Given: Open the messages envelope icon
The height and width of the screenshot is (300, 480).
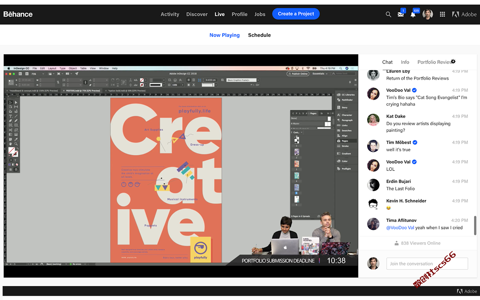Looking at the screenshot, I should click(400, 14).
